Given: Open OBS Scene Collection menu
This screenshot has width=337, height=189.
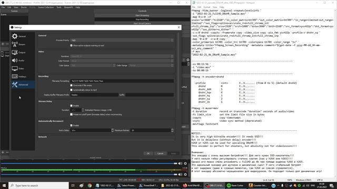Looking at the screenshot, I should coord(46,7).
